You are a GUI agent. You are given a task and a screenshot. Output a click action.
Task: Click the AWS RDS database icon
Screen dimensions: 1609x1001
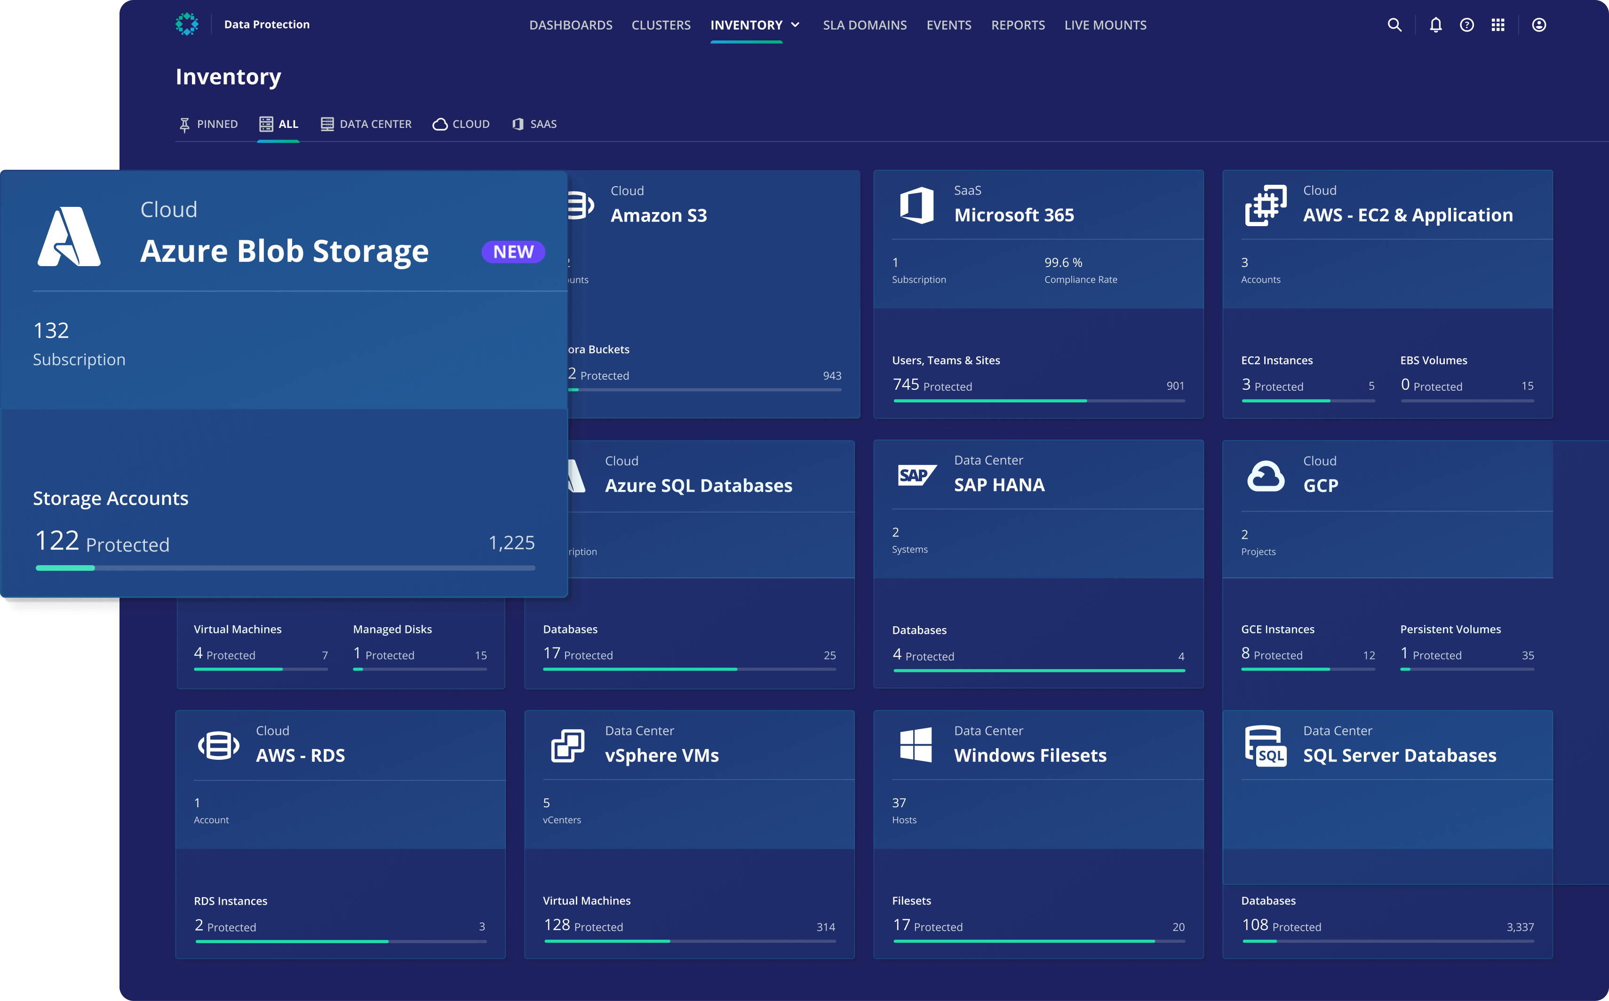point(219,746)
